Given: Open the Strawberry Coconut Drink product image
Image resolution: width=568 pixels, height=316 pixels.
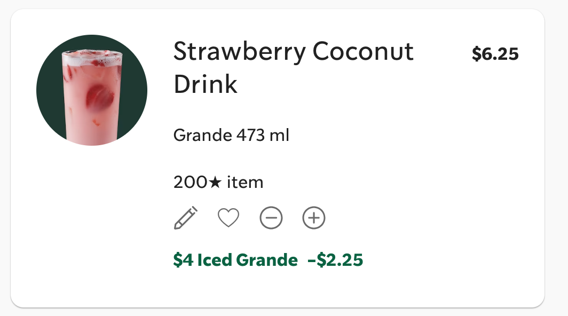Looking at the screenshot, I should click(92, 90).
